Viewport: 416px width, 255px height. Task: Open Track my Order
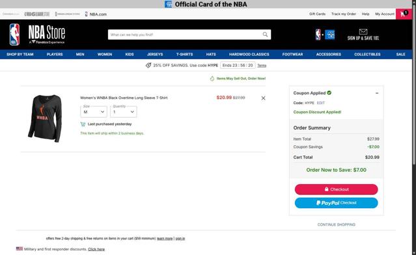tap(344, 14)
